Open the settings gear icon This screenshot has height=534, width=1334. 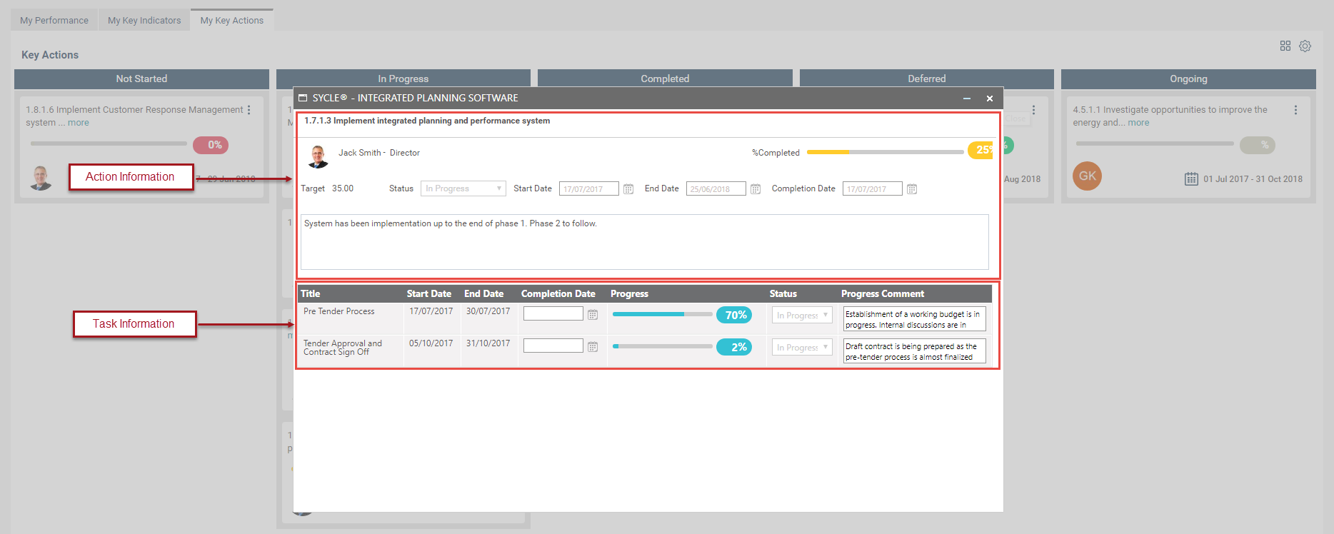1305,46
